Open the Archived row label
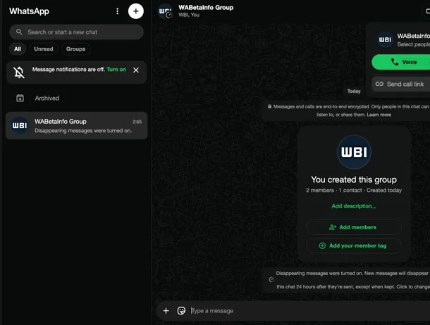 tap(47, 98)
